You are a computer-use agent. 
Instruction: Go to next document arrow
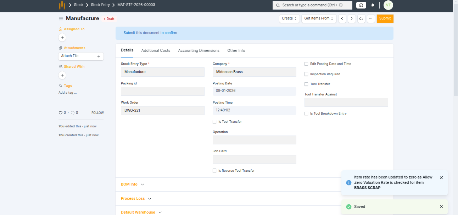(352, 18)
